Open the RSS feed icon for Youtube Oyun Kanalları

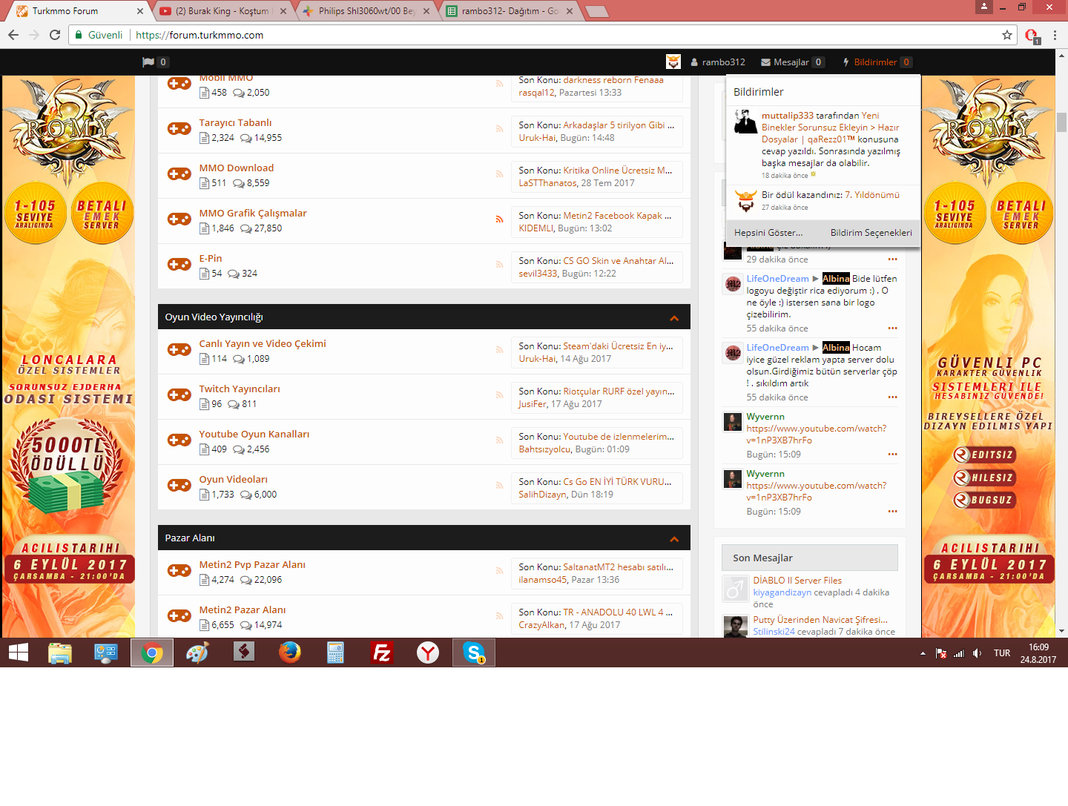point(500,440)
